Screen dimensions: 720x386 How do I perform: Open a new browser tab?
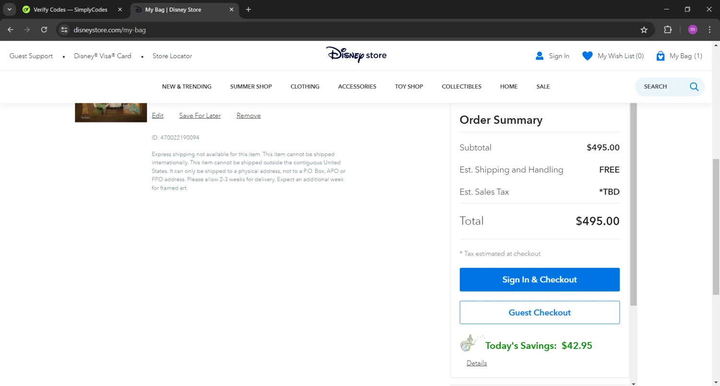248,10
